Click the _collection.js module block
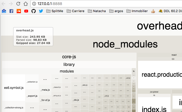The height and width of the screenshot is (112, 182). click(32, 82)
